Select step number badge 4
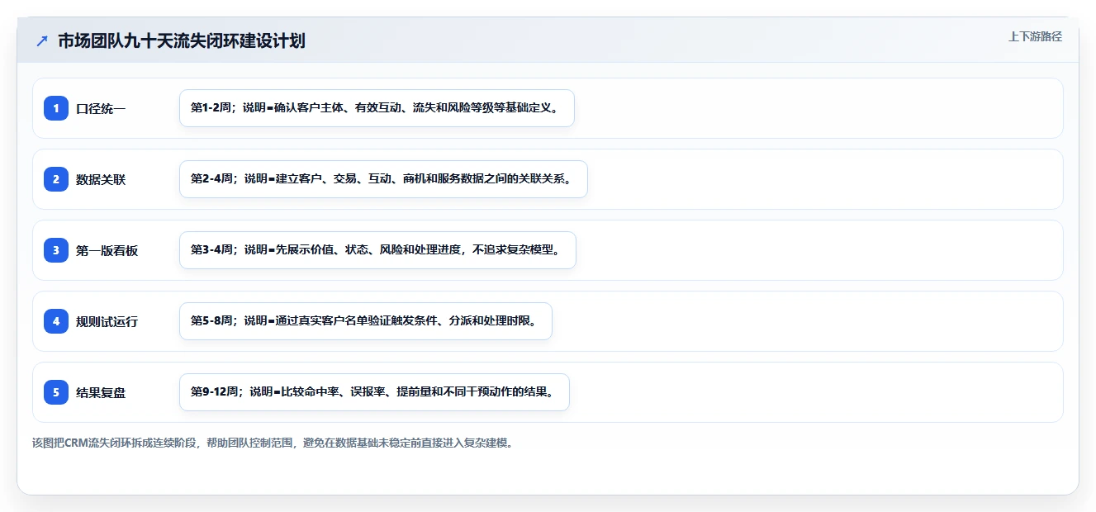 pos(56,321)
